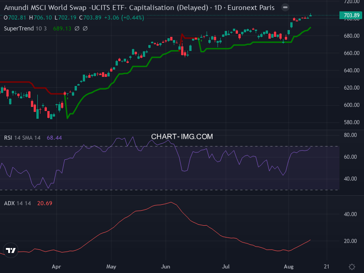The image size is (364, 273).
Task: Click the RSI 40.00 scale label
Action: point(350,179)
